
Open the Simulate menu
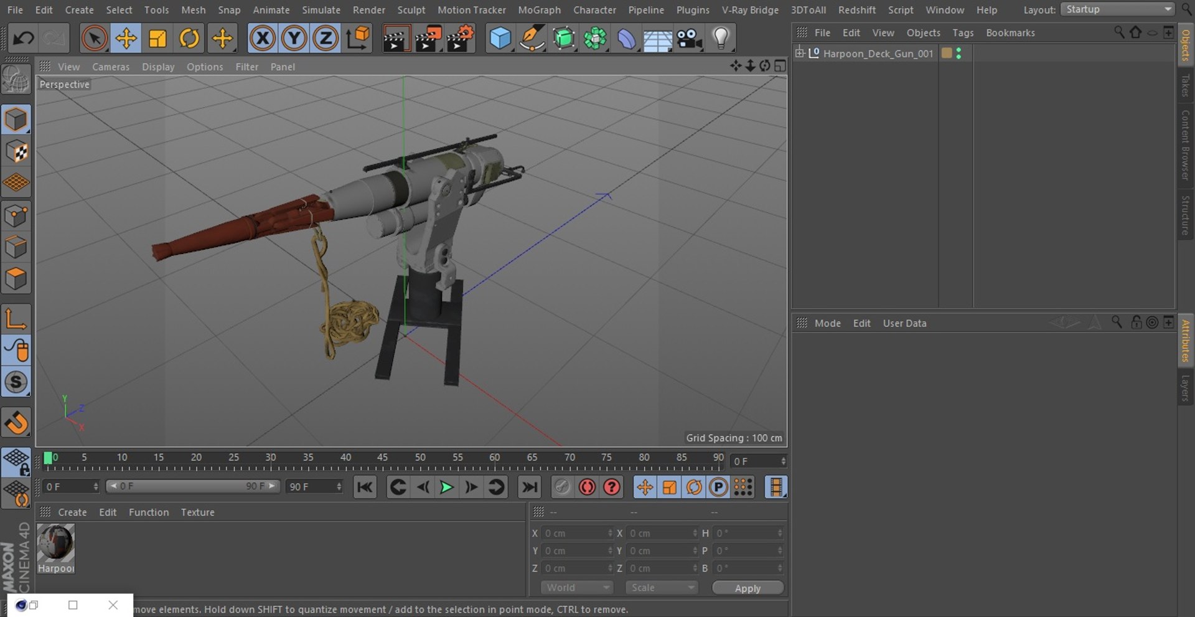[321, 10]
